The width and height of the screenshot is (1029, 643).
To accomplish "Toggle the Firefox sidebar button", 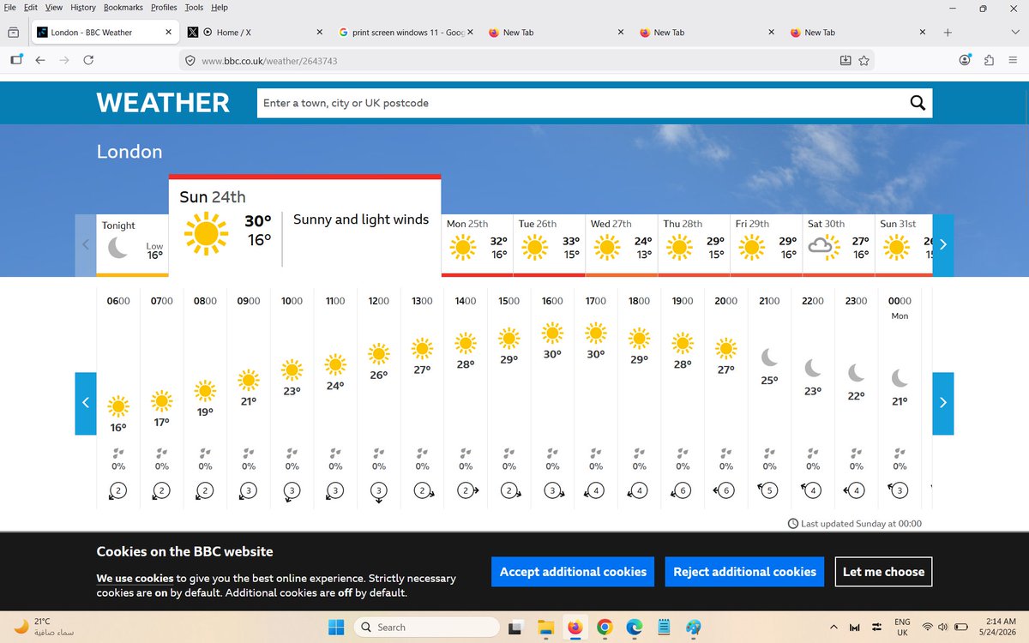I will tap(16, 60).
